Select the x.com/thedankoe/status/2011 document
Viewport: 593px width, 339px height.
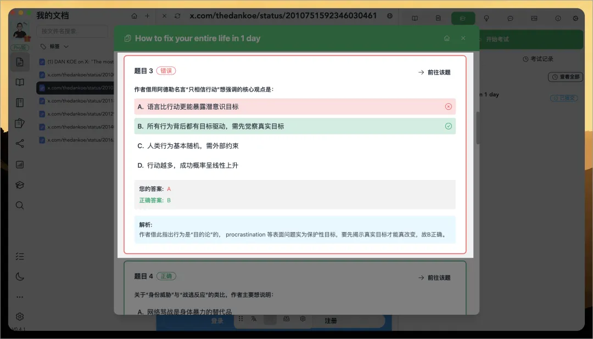[77, 101]
